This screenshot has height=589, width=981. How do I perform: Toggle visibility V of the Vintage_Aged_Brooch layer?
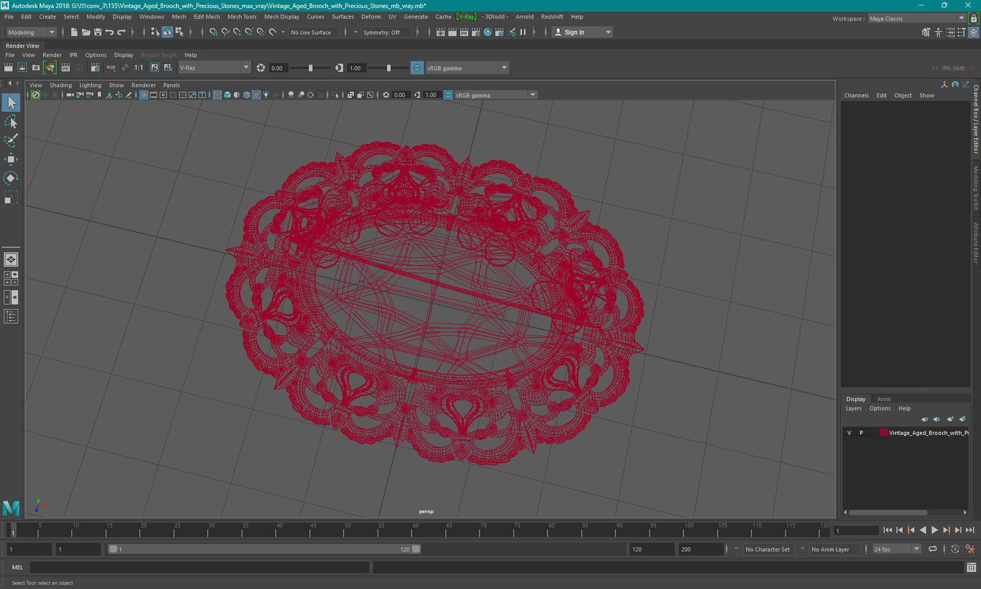click(849, 432)
